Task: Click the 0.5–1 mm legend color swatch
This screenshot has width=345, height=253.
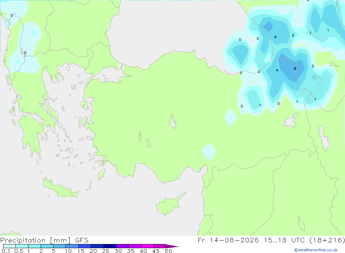Action: 22,246
